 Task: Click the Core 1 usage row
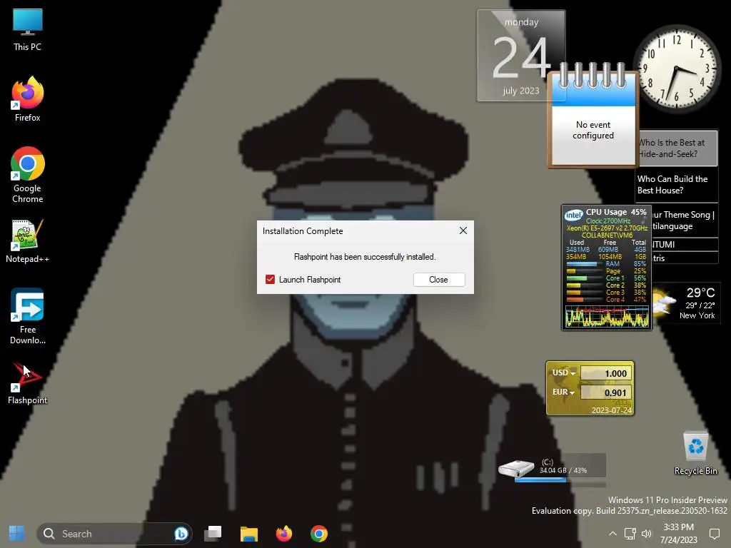click(607, 278)
